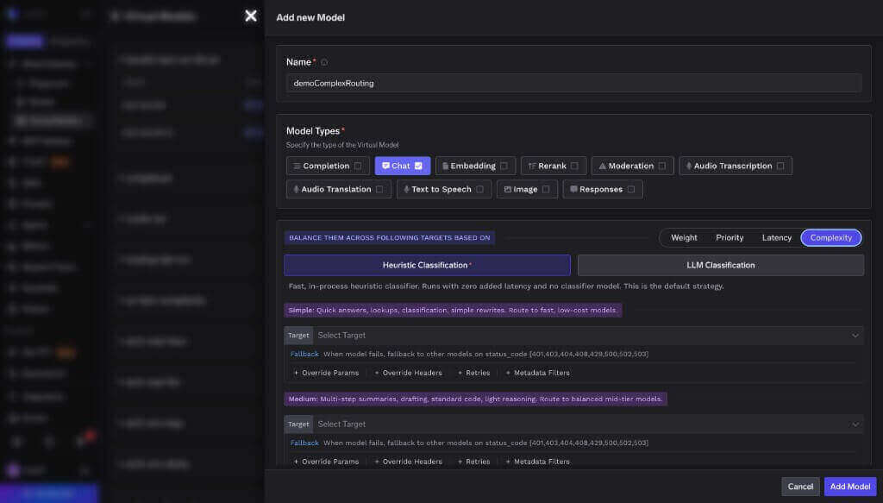Tick the Audio Transcription checkbox

tap(780, 166)
